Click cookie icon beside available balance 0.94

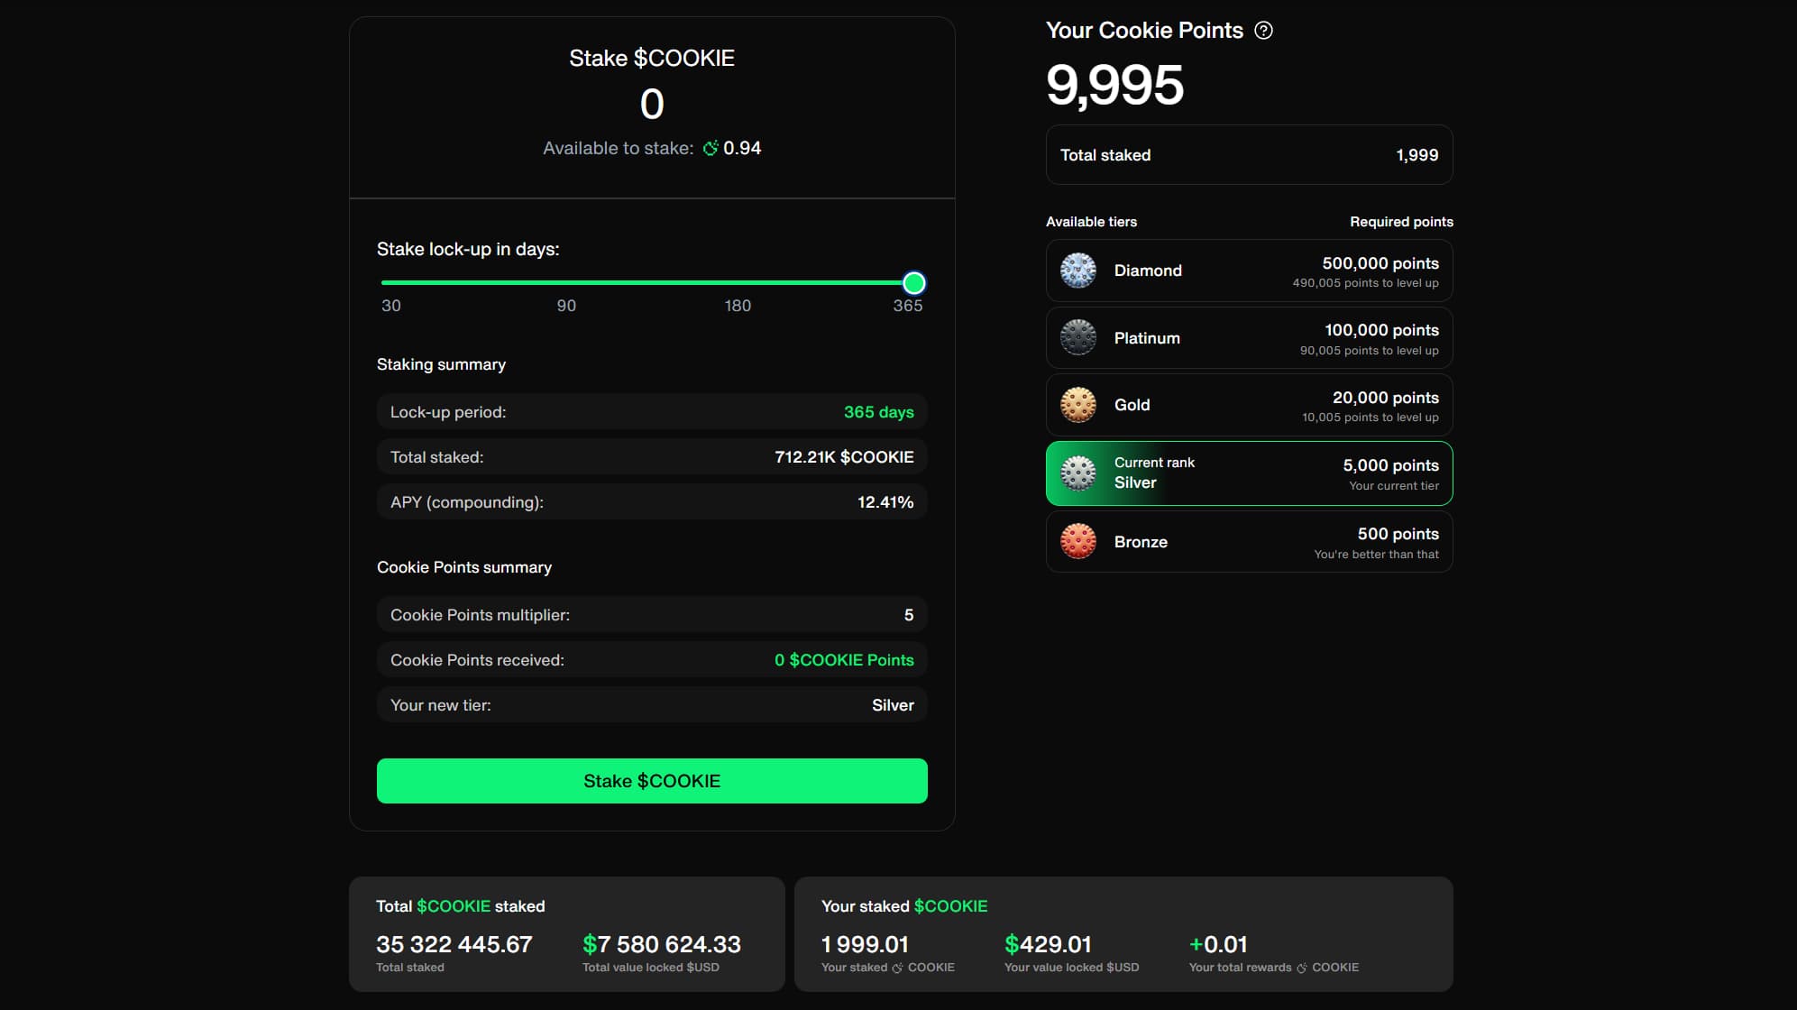(711, 149)
